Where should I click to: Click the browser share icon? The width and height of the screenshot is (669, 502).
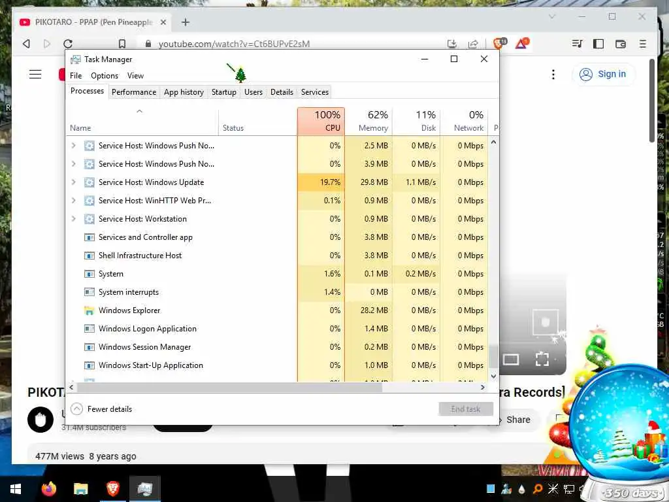tap(473, 44)
